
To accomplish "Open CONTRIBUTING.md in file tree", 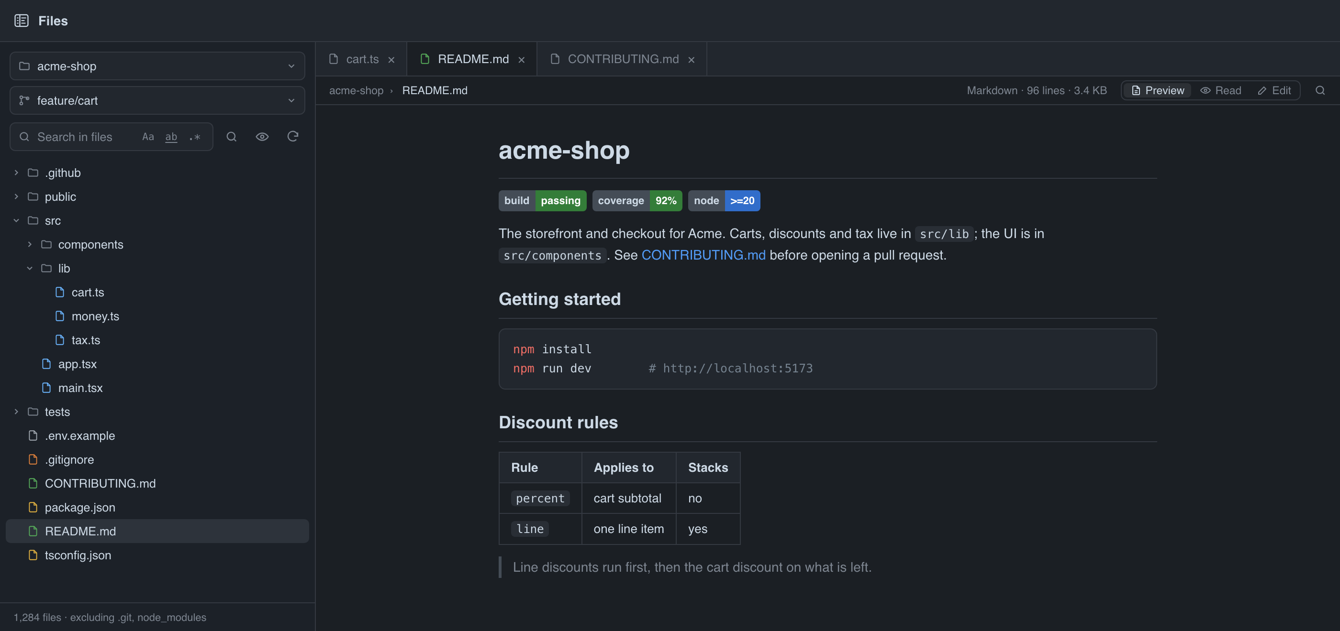I will point(157,483).
